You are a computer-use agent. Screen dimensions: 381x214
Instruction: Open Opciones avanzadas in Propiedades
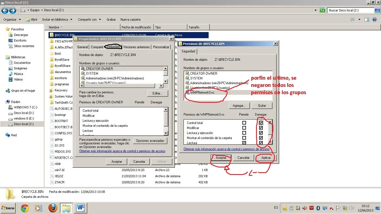pyautogui.click(x=150, y=141)
